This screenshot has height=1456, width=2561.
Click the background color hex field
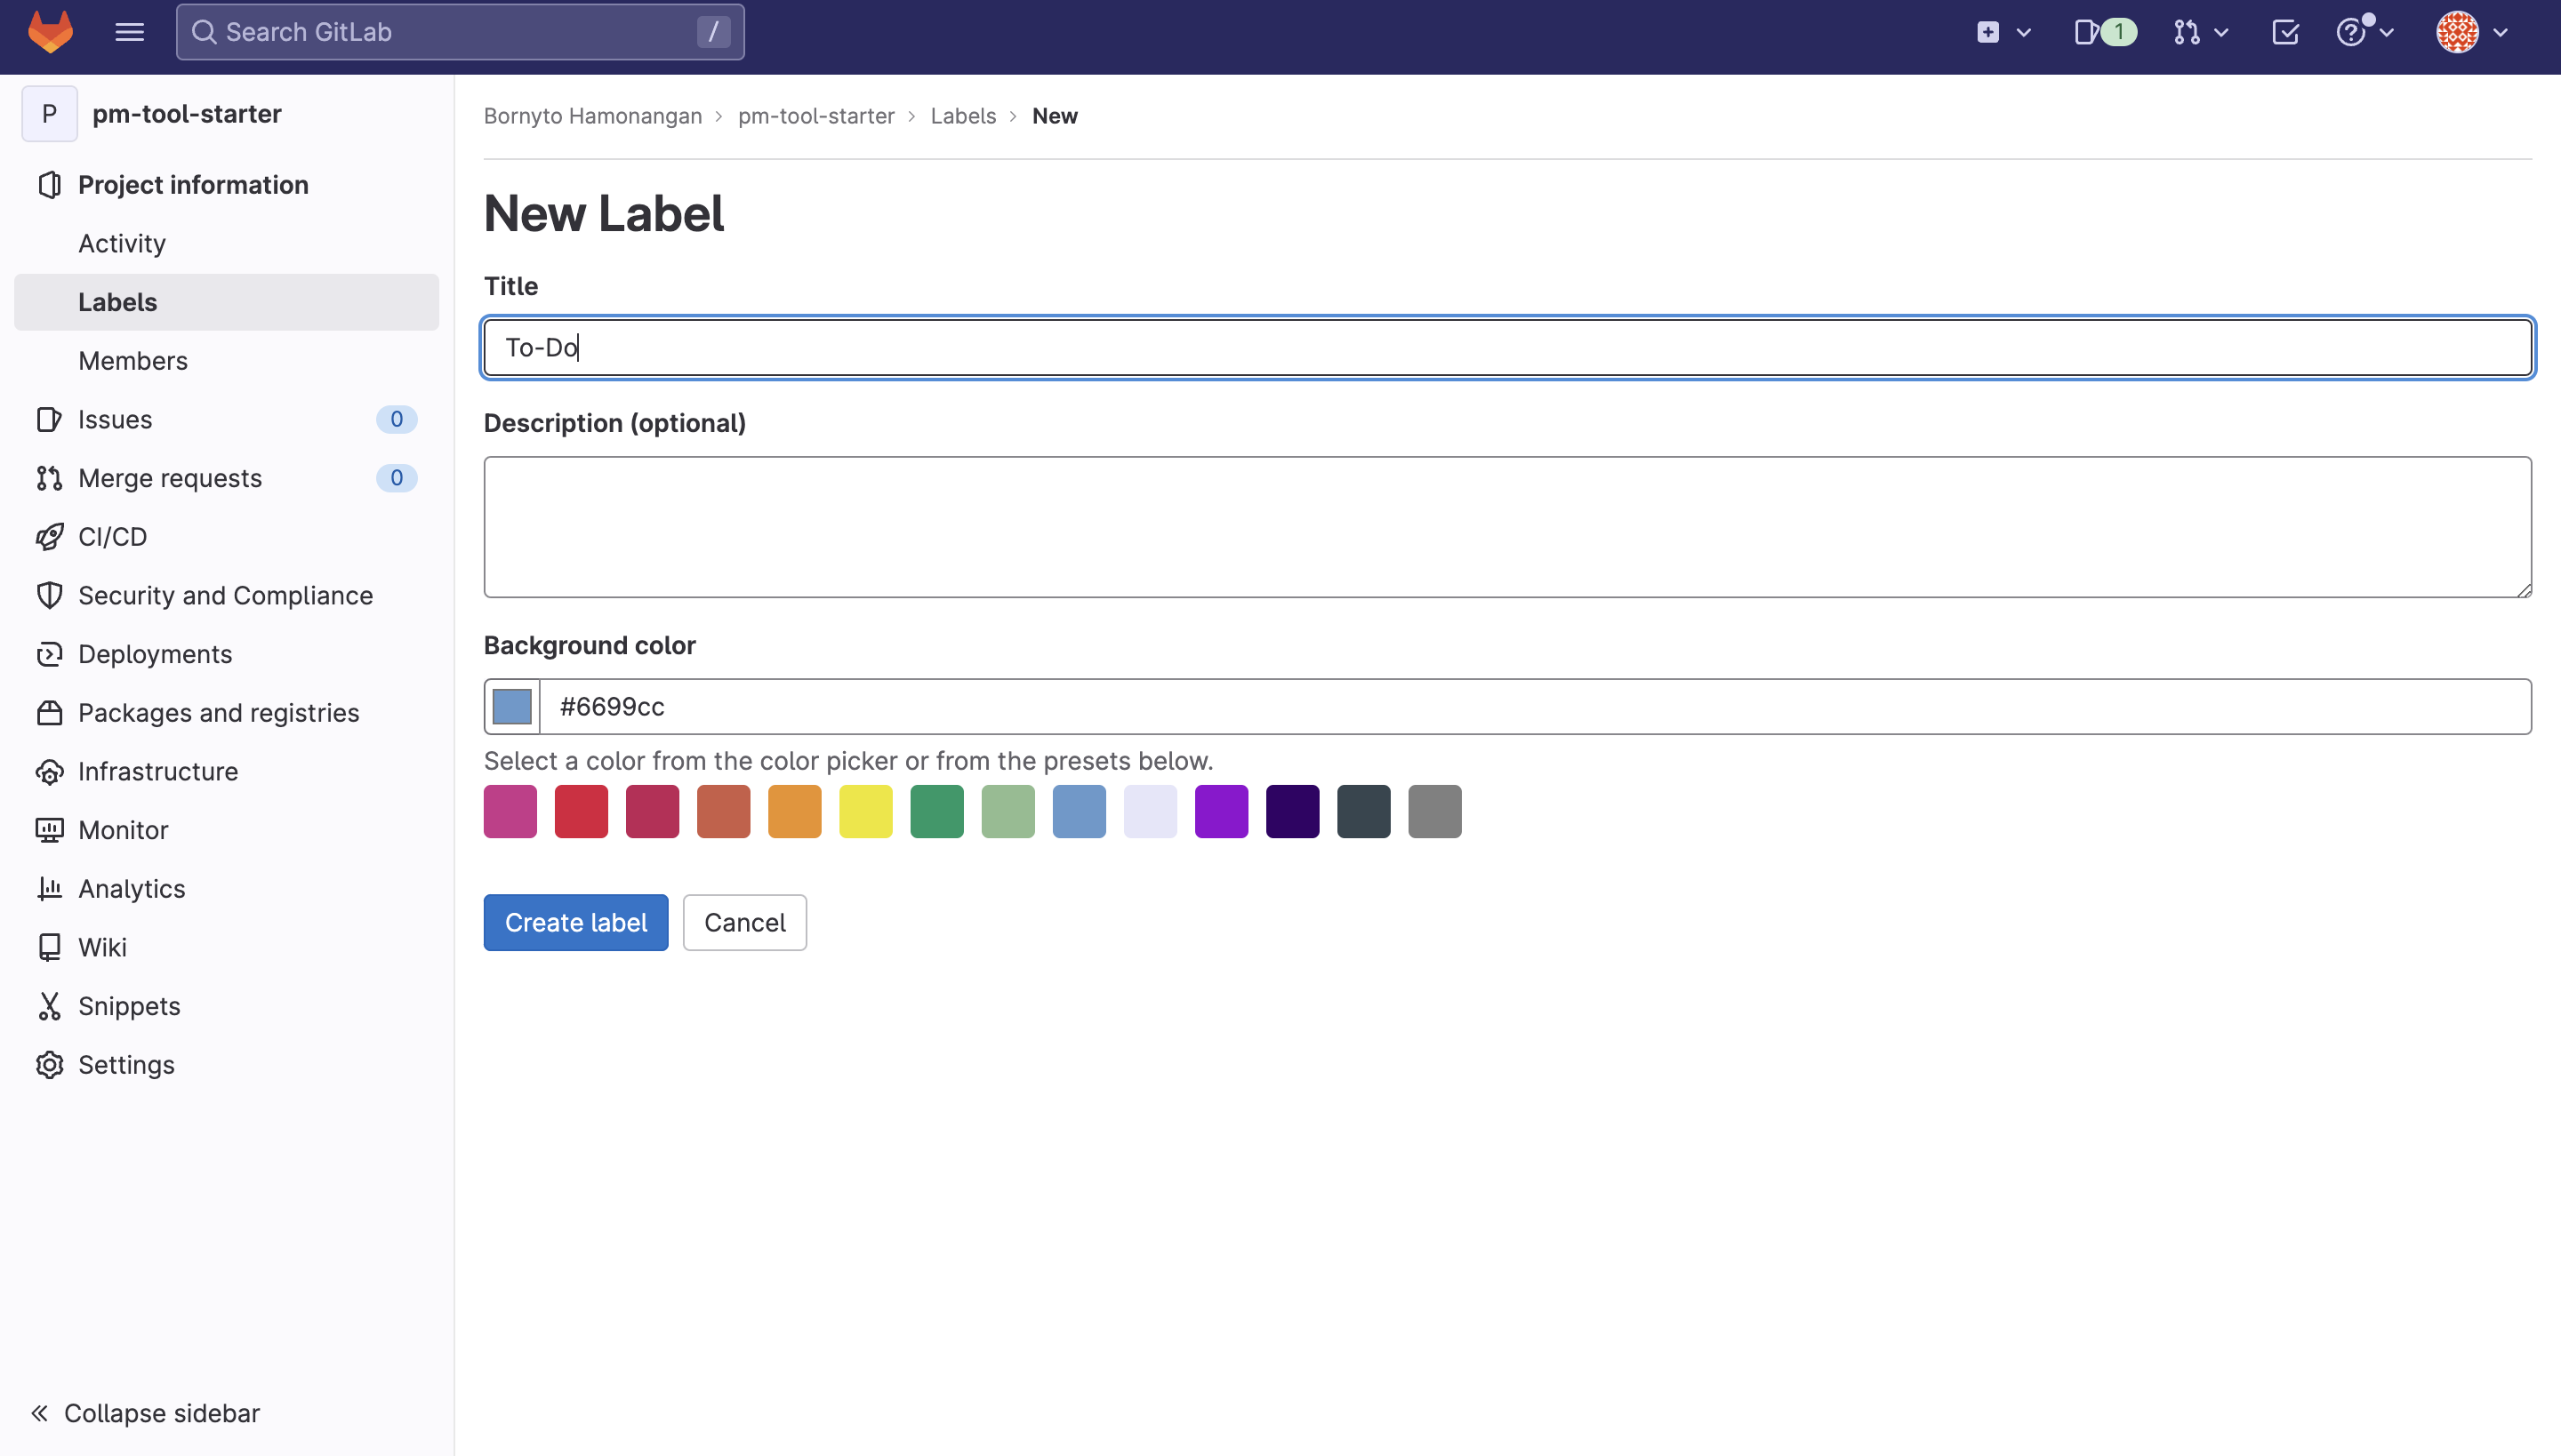(1536, 707)
